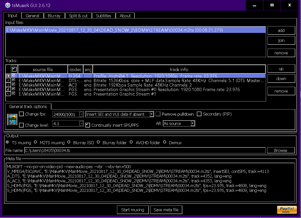The image size is (301, 218).
Task: Click the Remove pulldown checkbox
Action: (x=158, y=114)
